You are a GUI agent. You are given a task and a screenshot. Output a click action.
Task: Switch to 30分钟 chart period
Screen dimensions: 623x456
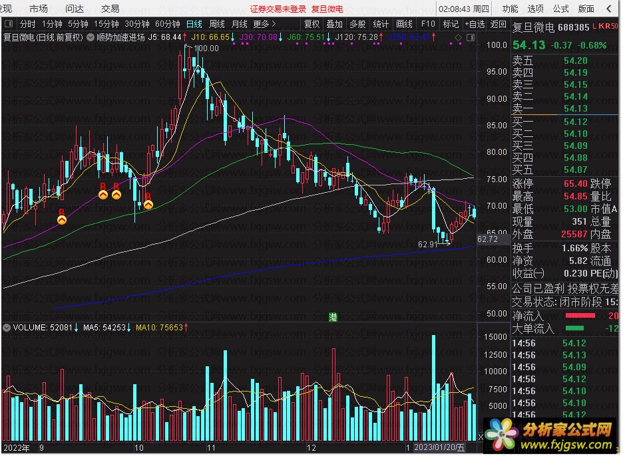click(x=137, y=24)
